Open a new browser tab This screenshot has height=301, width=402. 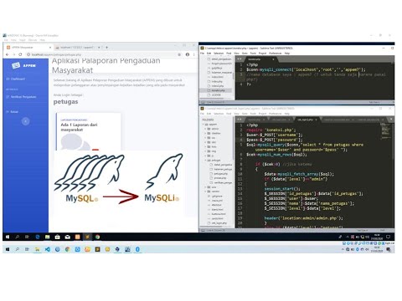106,48
